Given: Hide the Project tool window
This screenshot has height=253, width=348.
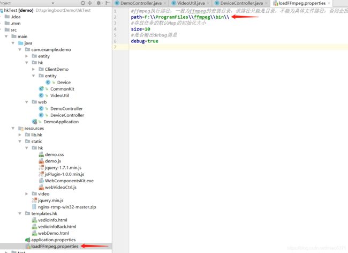Looking at the screenshot, I should 109,3.
